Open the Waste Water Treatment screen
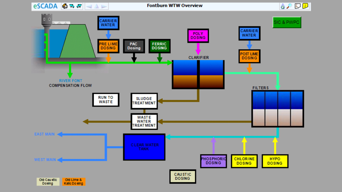This screenshot has width=342, height=192. pos(144,121)
